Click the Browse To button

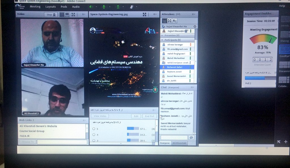pos(28,142)
